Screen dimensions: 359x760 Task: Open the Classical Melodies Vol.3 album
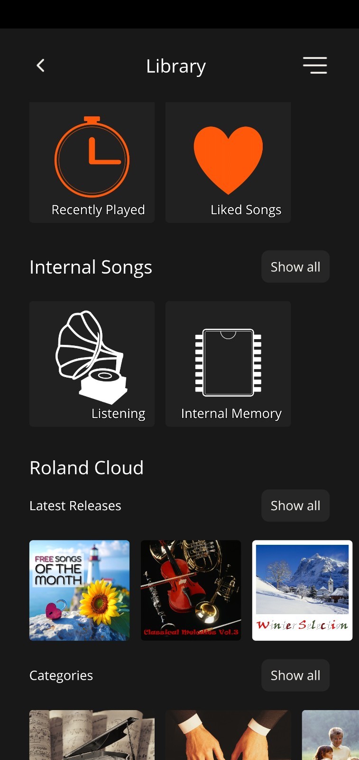pyautogui.click(x=191, y=590)
